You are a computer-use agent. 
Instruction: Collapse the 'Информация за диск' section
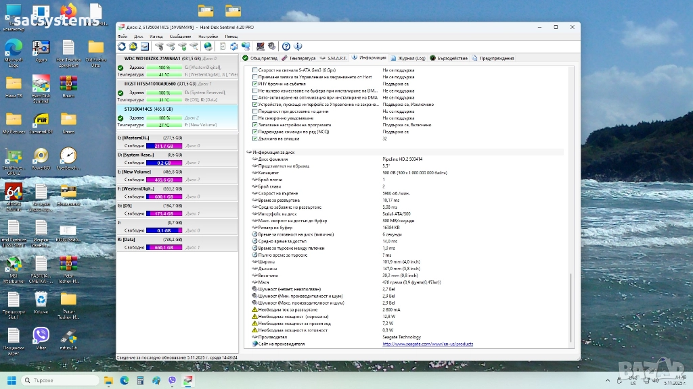coord(248,152)
